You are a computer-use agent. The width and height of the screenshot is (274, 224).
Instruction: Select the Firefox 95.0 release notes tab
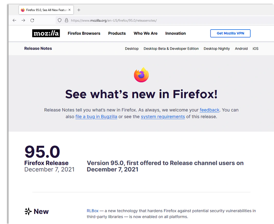pos(46,10)
